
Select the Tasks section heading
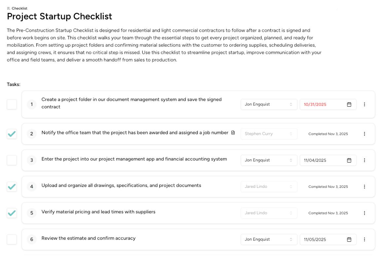(x=13, y=84)
